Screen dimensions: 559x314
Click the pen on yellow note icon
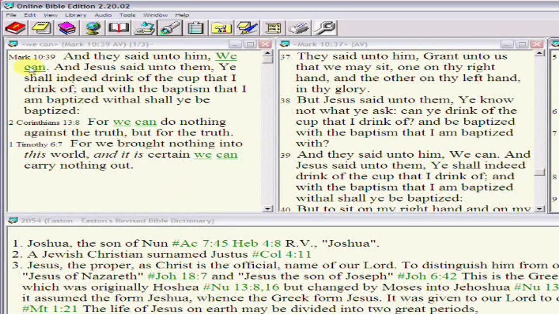(x=248, y=28)
